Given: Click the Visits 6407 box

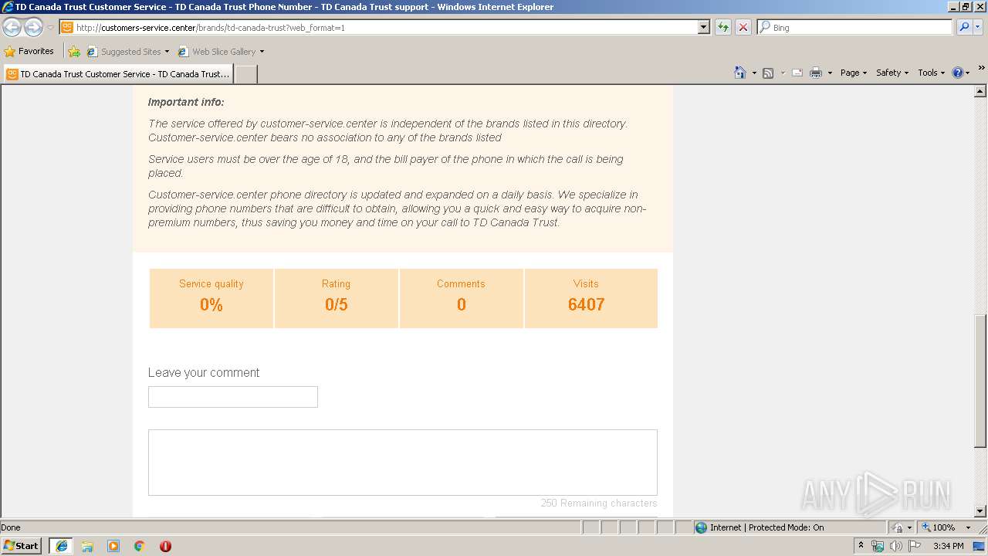Looking at the screenshot, I should coord(591,298).
